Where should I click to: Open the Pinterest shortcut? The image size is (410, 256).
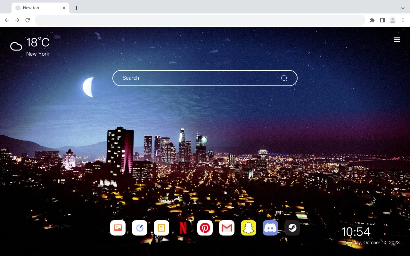[205, 228]
